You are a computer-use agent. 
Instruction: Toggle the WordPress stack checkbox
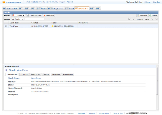[6, 26]
